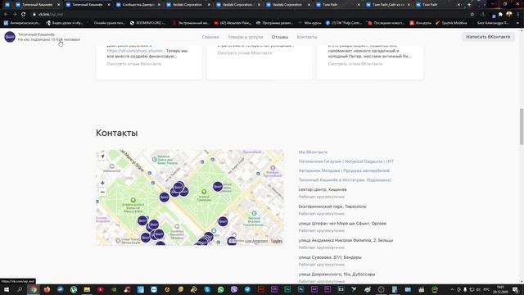Switch to the Сообщество Дмитро browser tab
This screenshot has width=524, height=295.
click(x=137, y=5)
